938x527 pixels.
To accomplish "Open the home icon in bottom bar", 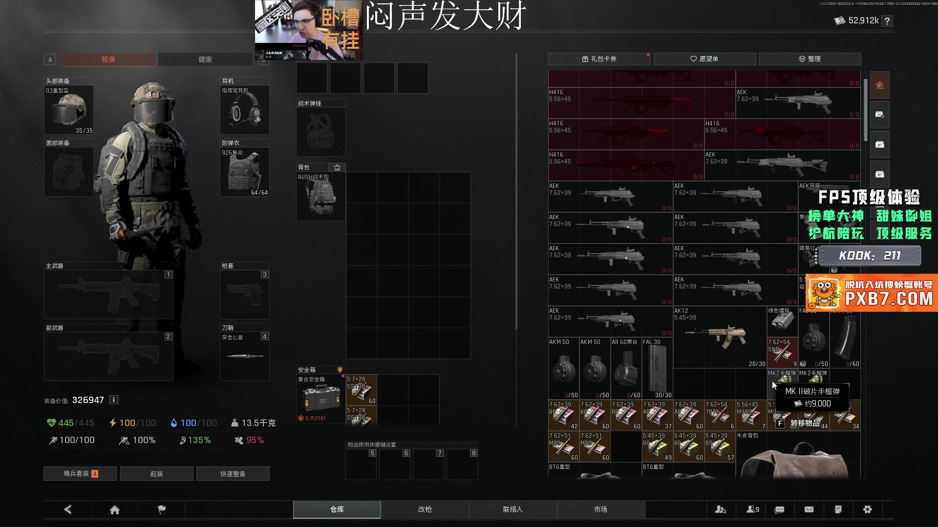I will click(x=115, y=509).
